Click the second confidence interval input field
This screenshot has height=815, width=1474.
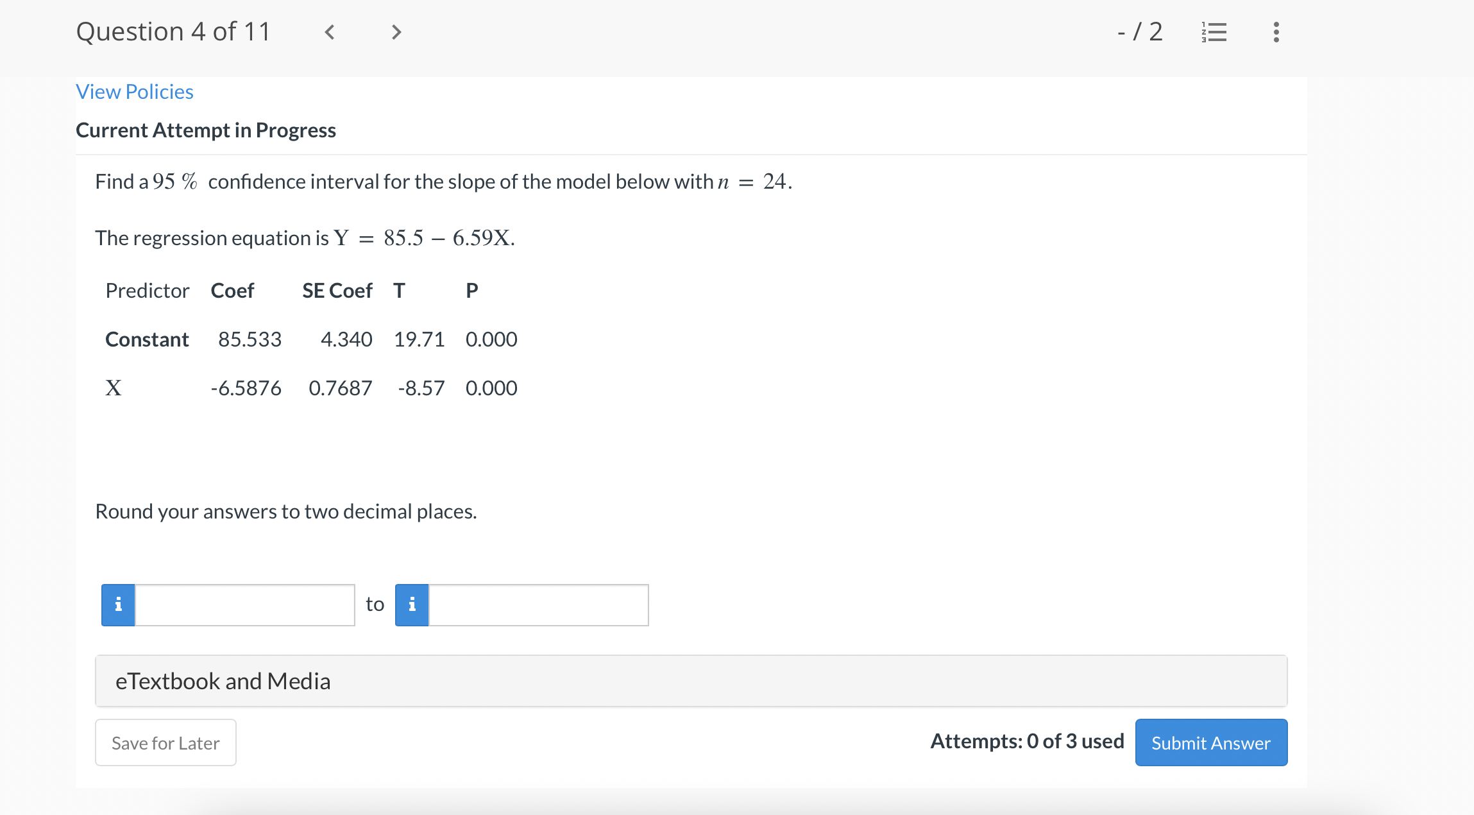539,604
